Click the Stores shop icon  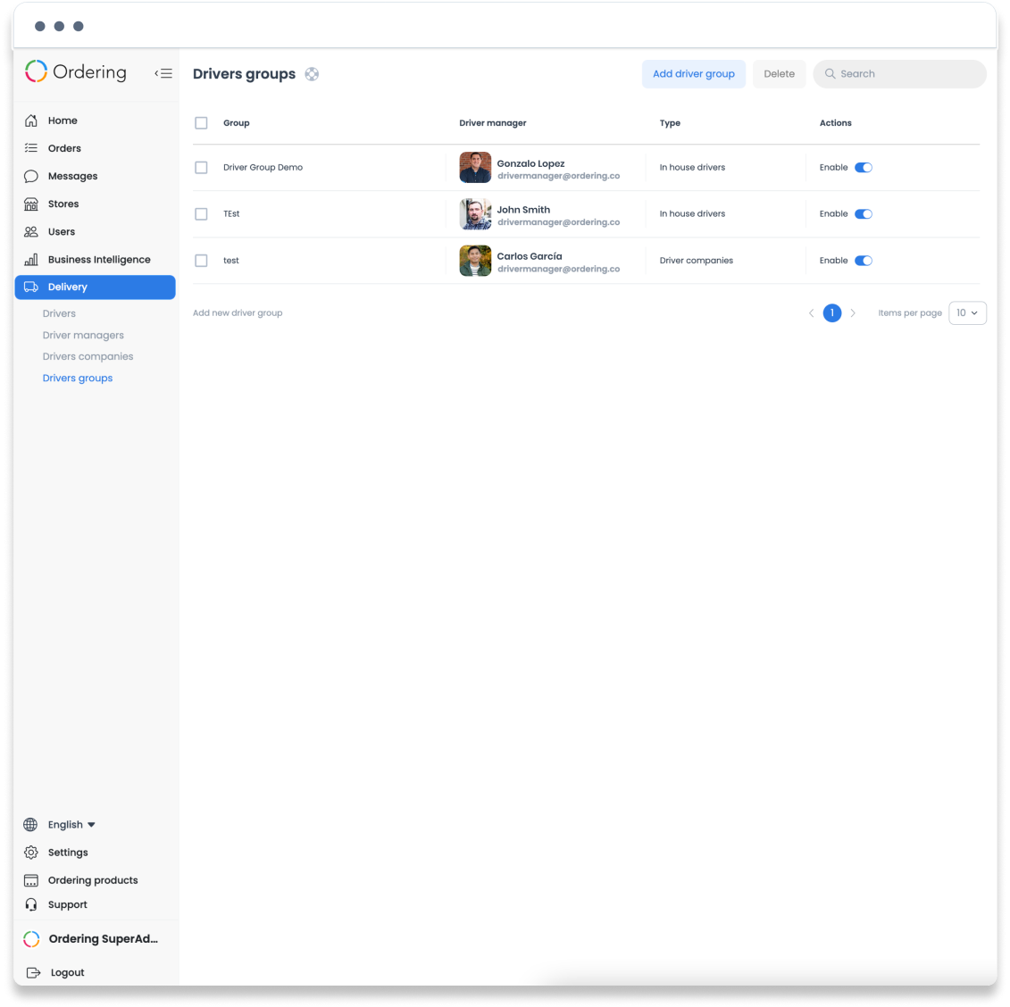click(x=31, y=204)
